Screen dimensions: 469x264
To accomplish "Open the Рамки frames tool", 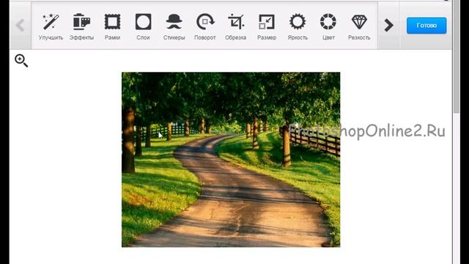I will pos(112,26).
